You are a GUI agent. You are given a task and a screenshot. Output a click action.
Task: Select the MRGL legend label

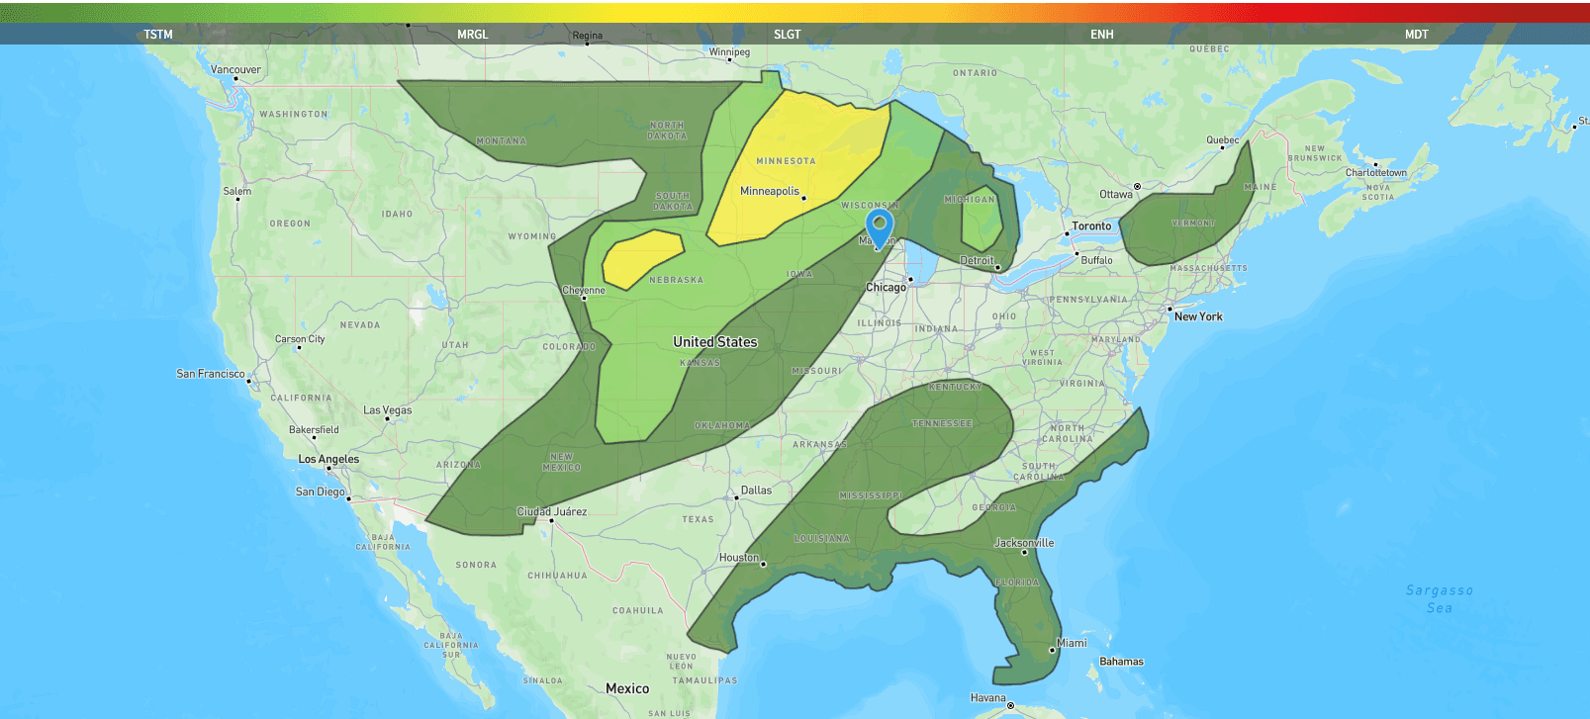[x=473, y=35]
